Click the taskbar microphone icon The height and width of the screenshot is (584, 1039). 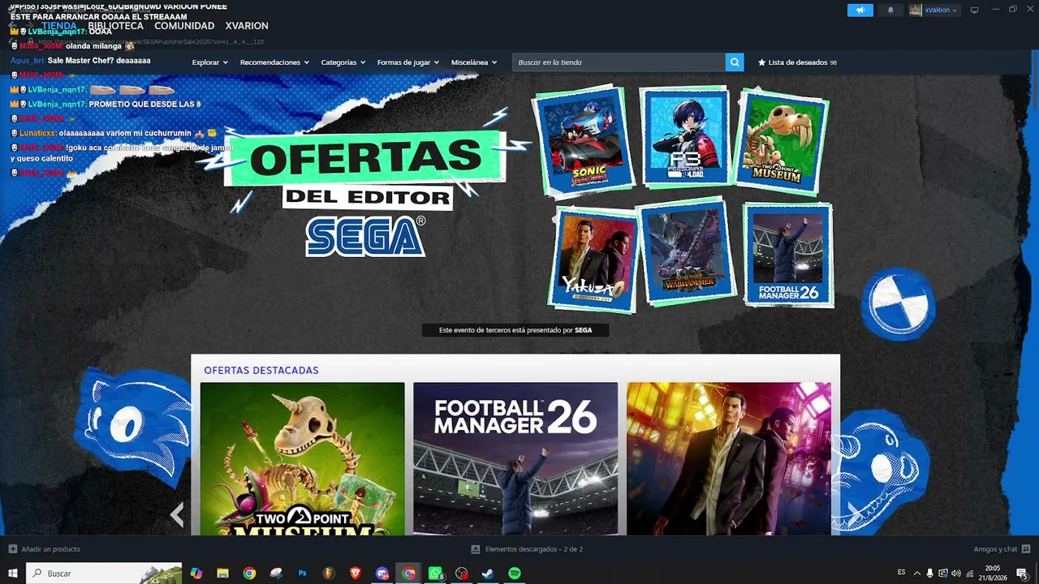pos(929,573)
